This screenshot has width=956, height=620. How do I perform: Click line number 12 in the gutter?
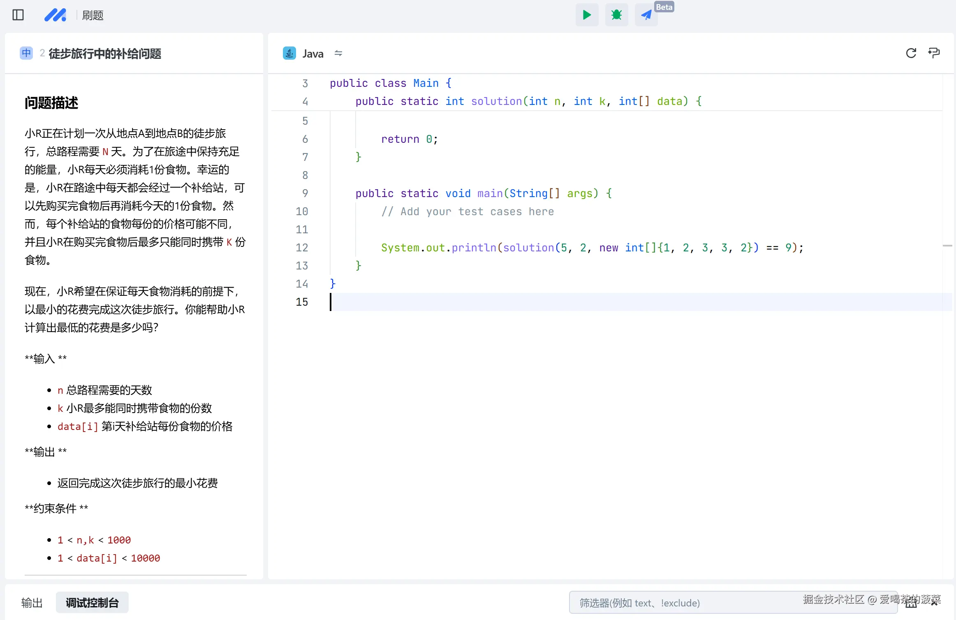pos(302,248)
